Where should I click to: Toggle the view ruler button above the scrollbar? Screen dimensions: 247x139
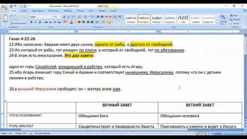(245, 32)
